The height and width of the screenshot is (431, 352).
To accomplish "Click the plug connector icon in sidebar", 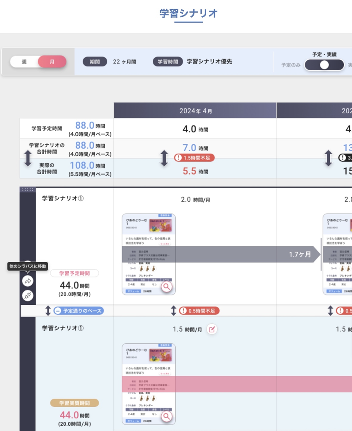I will [x=28, y=295].
